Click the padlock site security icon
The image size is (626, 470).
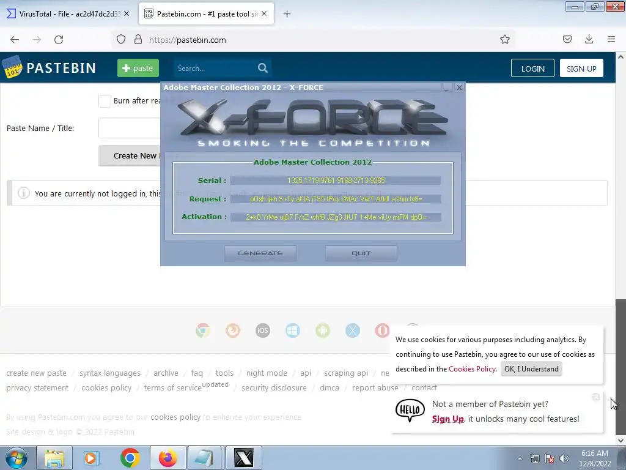pos(138,40)
